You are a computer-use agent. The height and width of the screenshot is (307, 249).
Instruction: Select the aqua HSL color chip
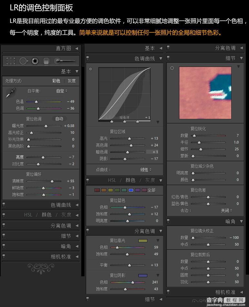click(x=124, y=190)
